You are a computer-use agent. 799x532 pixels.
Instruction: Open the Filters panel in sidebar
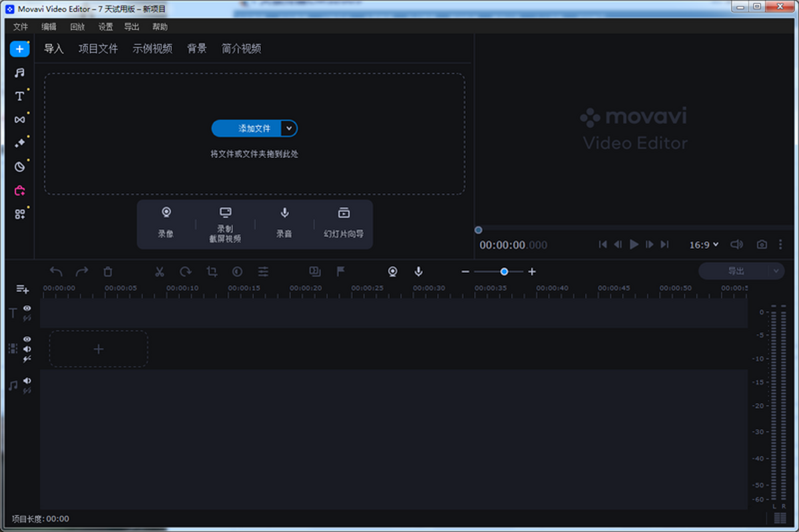coord(19,142)
